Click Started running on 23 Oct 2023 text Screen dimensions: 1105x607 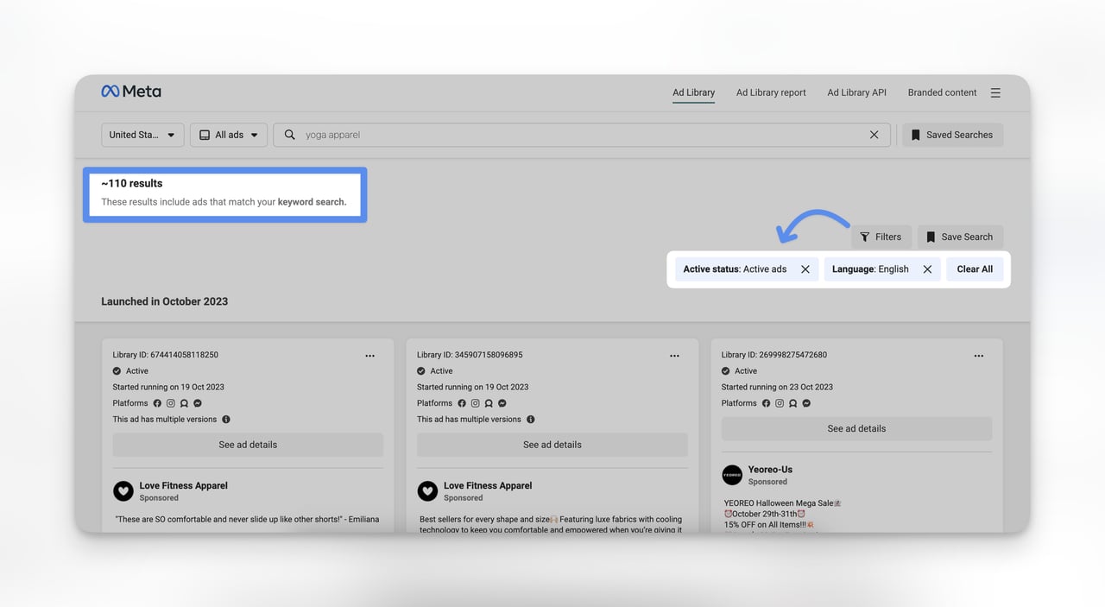coord(777,387)
